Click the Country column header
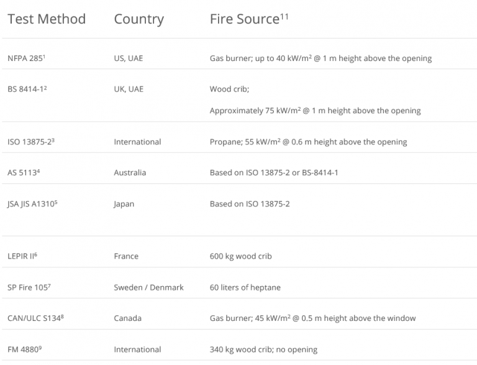The width and height of the screenshot is (477, 365). point(139,19)
